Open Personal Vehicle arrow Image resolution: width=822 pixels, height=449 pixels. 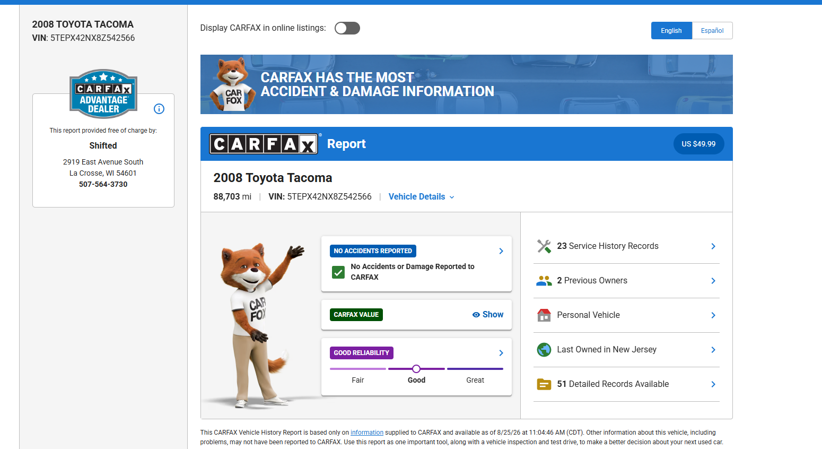coord(713,315)
